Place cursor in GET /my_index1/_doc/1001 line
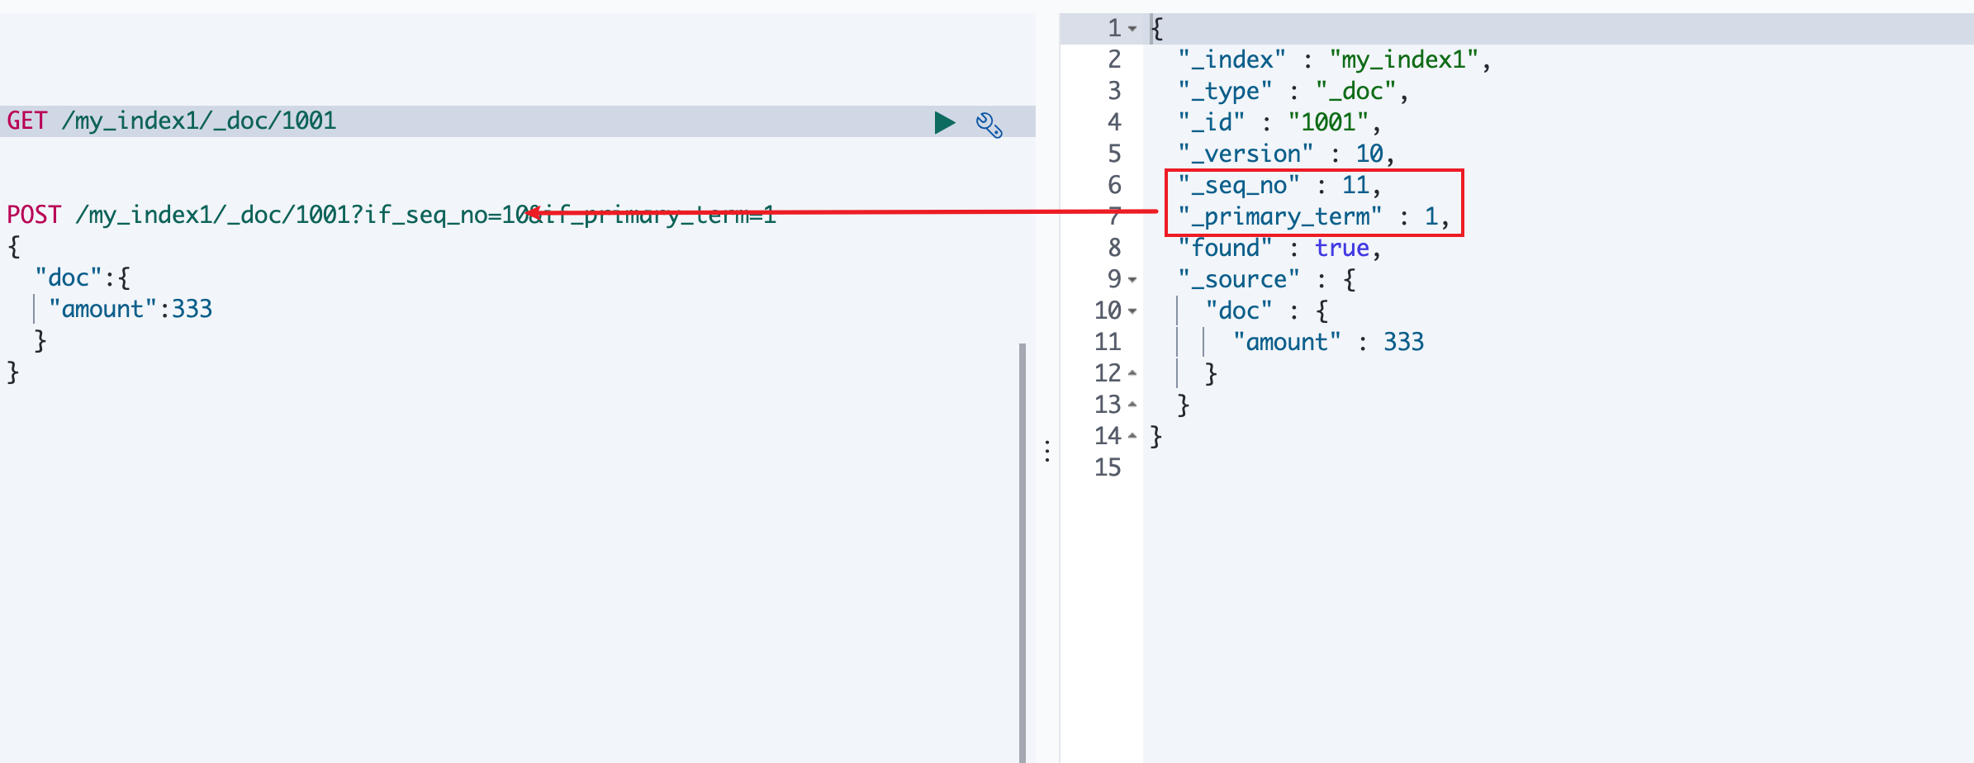Viewport: 1974px width, 763px height. point(172,121)
